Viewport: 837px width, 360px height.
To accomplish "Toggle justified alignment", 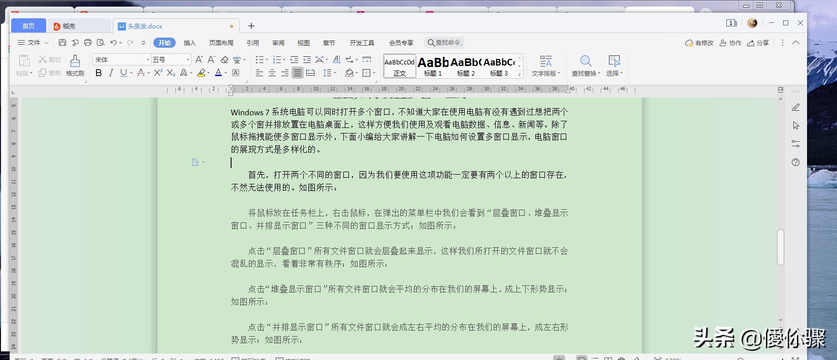I will pos(298,73).
